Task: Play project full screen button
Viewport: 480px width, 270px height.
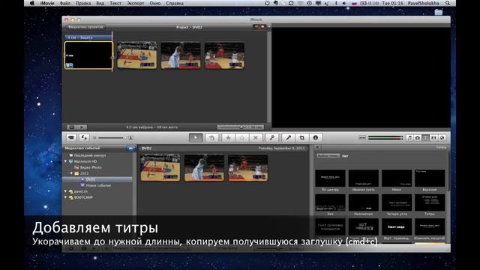Action: (x=72, y=127)
